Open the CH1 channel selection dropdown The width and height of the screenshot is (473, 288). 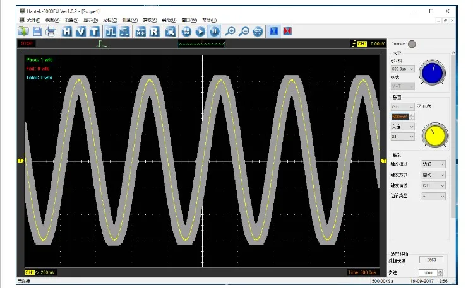coord(402,107)
